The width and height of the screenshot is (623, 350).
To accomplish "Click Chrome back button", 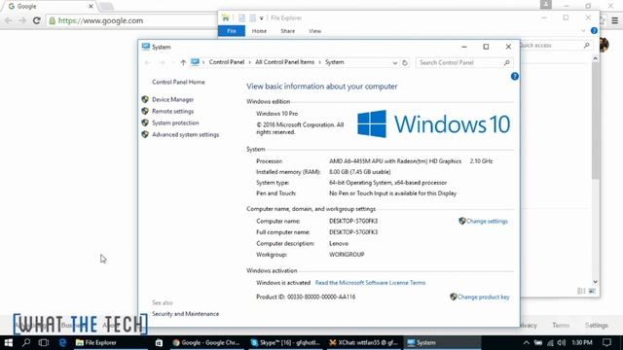I will (9, 20).
